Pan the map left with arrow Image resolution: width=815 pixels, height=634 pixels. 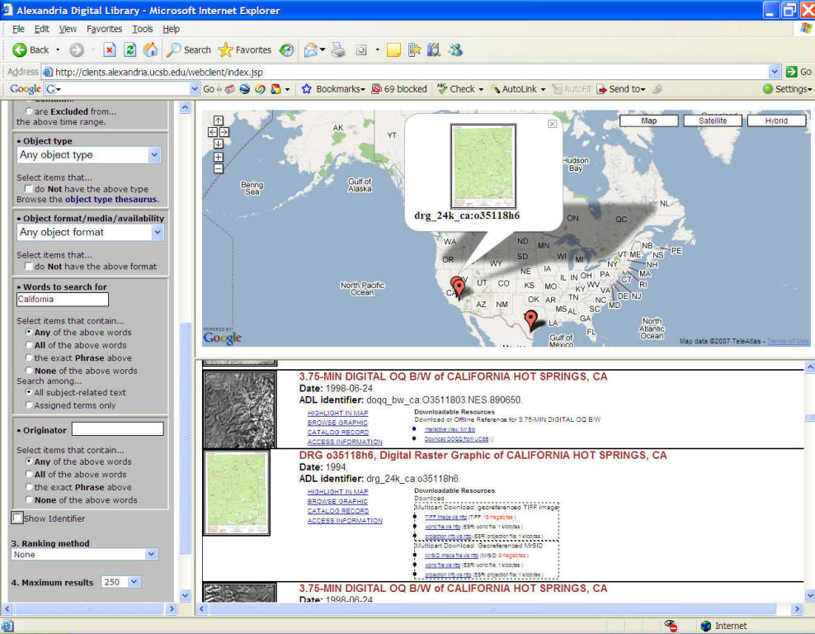213,132
